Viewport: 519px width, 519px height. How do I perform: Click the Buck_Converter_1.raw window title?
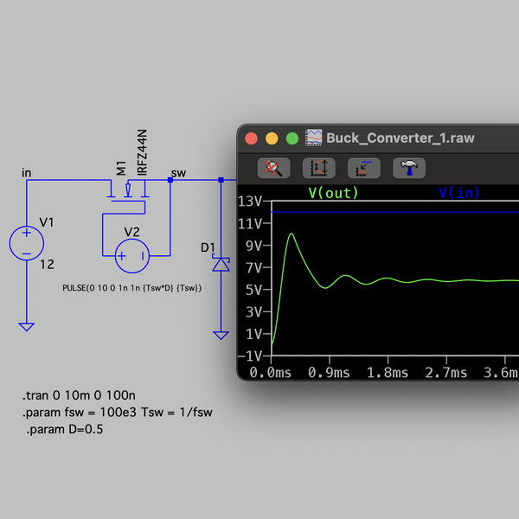click(400, 138)
